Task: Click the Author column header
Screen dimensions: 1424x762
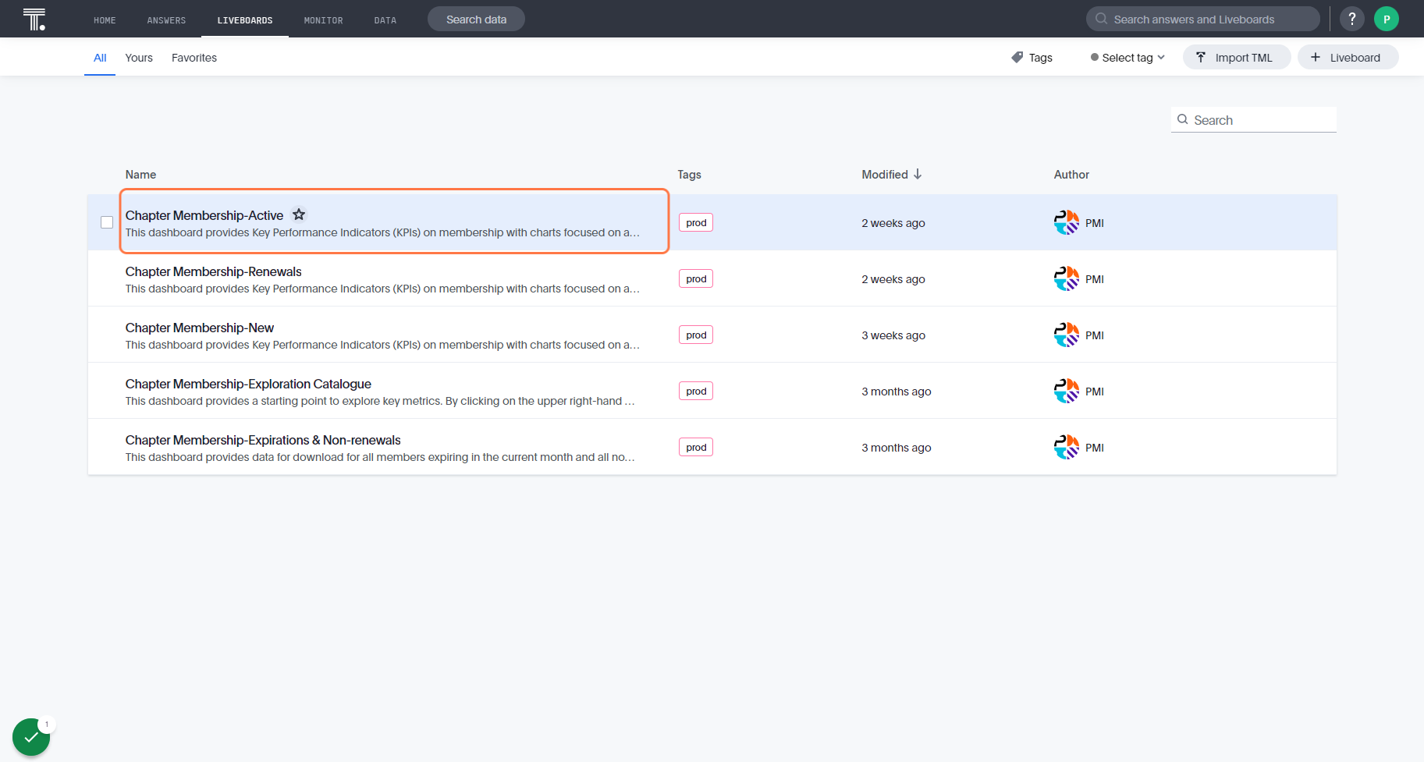Action: [x=1071, y=175]
